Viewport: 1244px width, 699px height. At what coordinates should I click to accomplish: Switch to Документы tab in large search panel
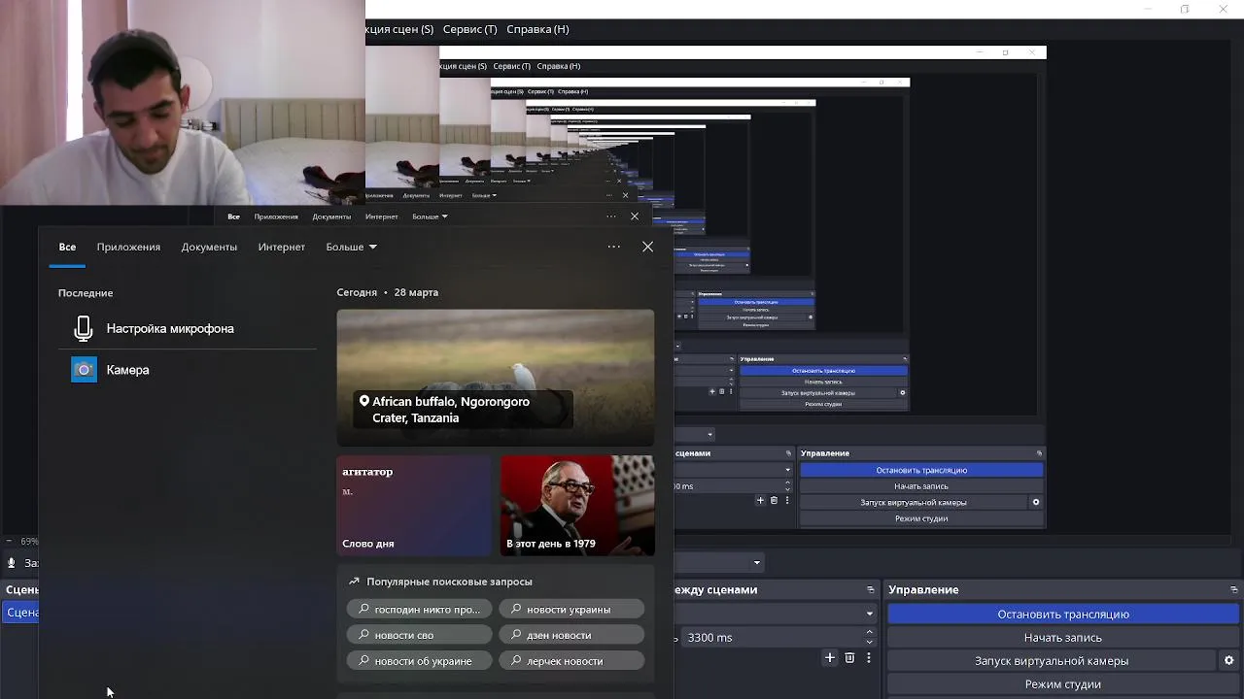click(209, 247)
